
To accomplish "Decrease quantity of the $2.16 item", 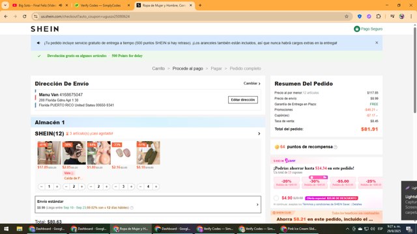I will tap(116, 187).
